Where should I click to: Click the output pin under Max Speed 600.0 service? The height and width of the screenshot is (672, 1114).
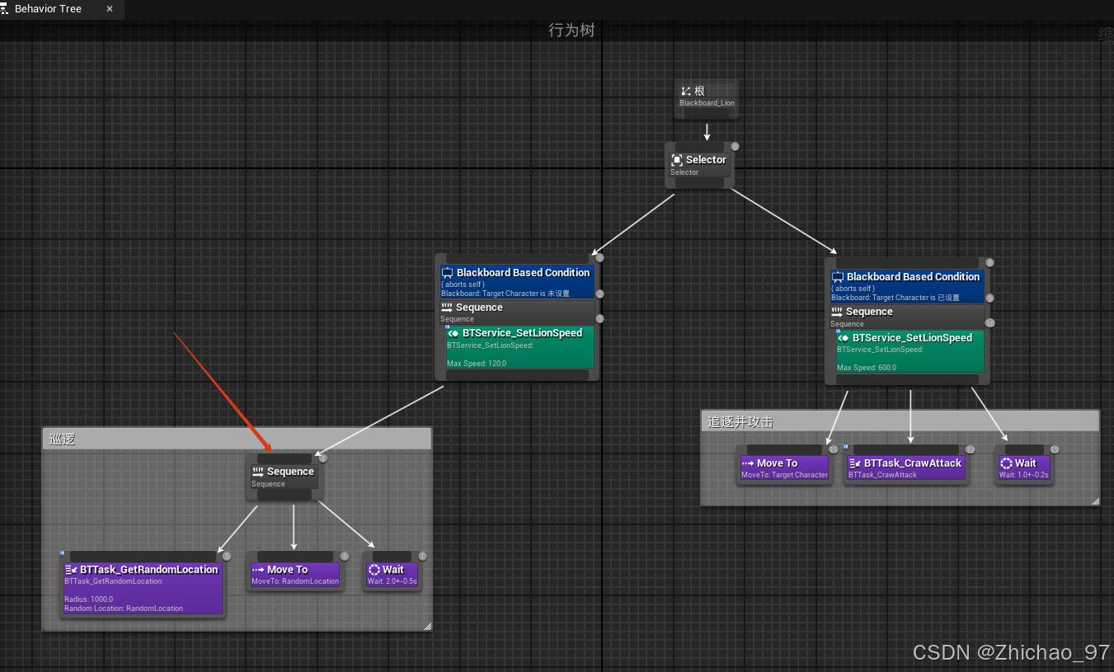click(x=907, y=378)
